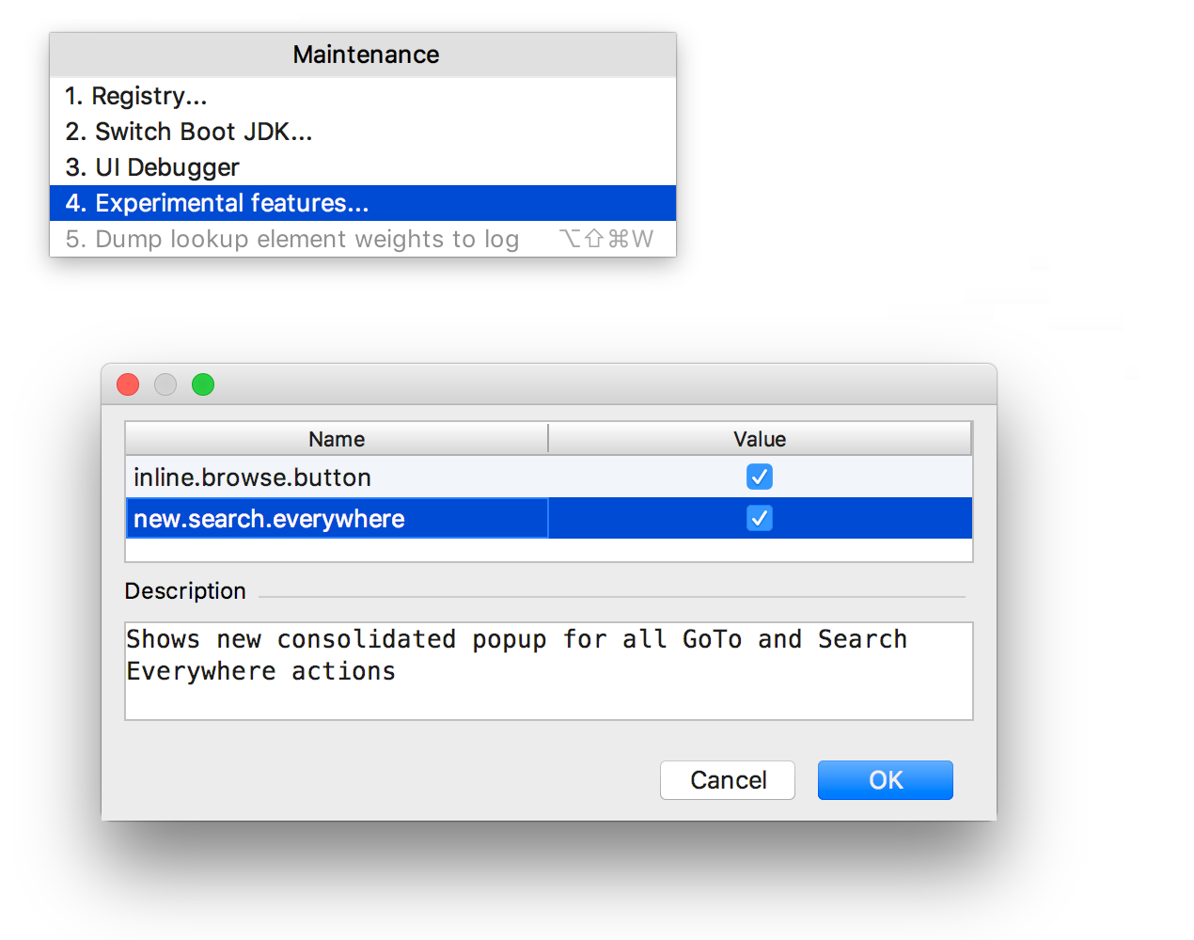Toggle the inline.browse.button checkbox
The height and width of the screenshot is (940, 1194).
[760, 477]
